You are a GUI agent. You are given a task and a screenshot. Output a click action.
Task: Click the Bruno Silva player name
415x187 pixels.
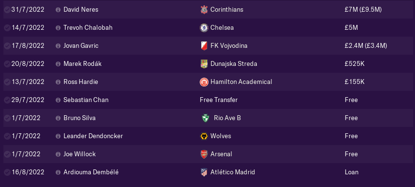coord(80,118)
